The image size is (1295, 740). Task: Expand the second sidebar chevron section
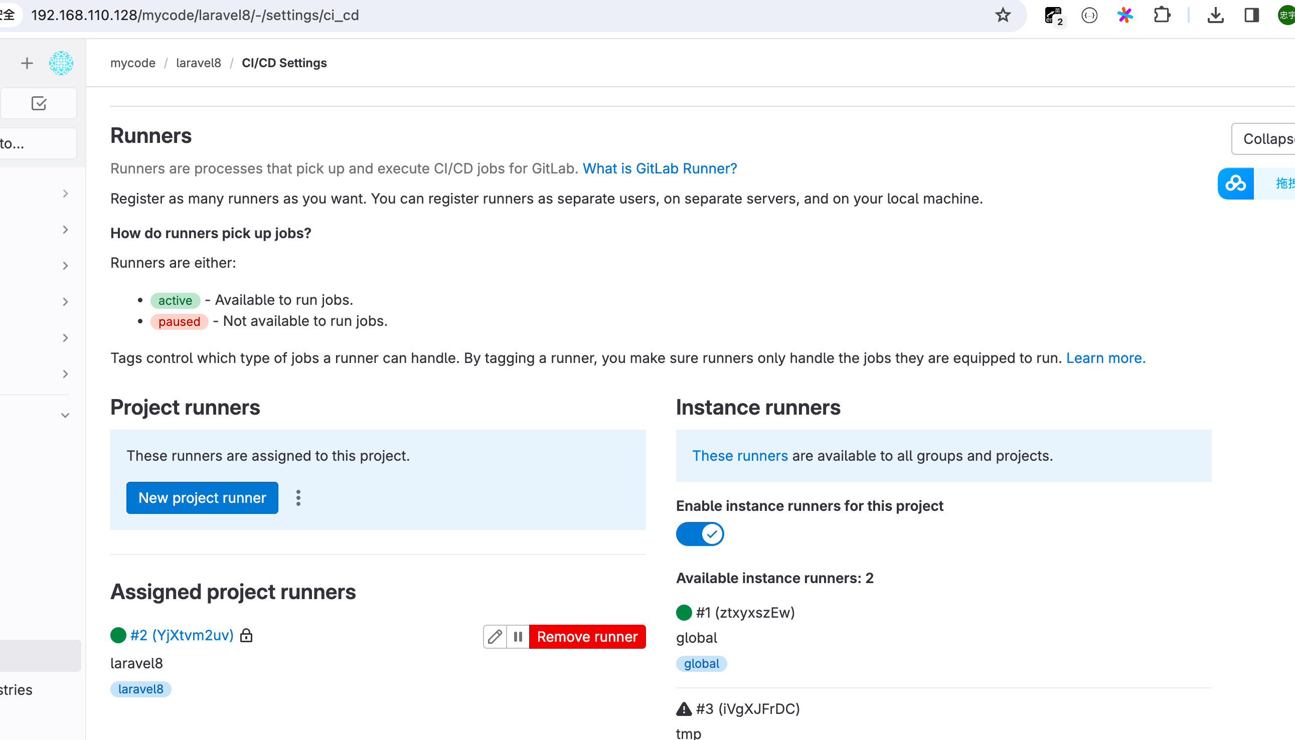(x=65, y=230)
